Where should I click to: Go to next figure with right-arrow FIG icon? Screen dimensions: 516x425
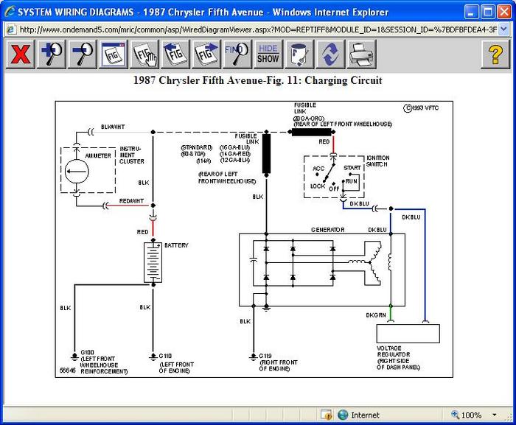click(x=206, y=55)
